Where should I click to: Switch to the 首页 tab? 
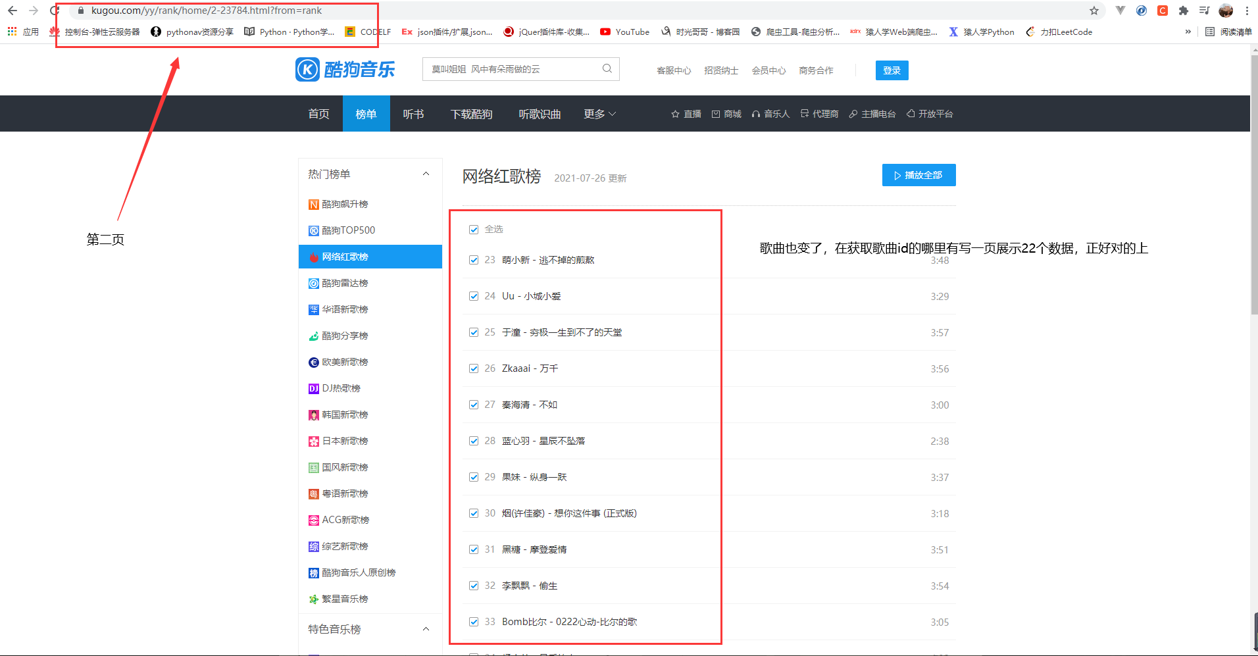[x=318, y=113]
